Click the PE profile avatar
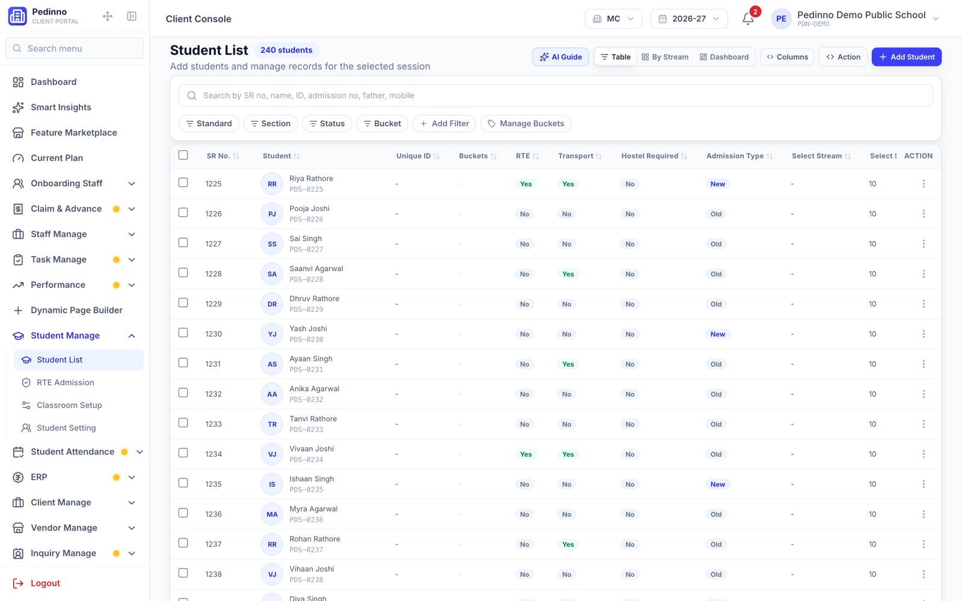Screen dimensions: 962x601 click(781, 19)
